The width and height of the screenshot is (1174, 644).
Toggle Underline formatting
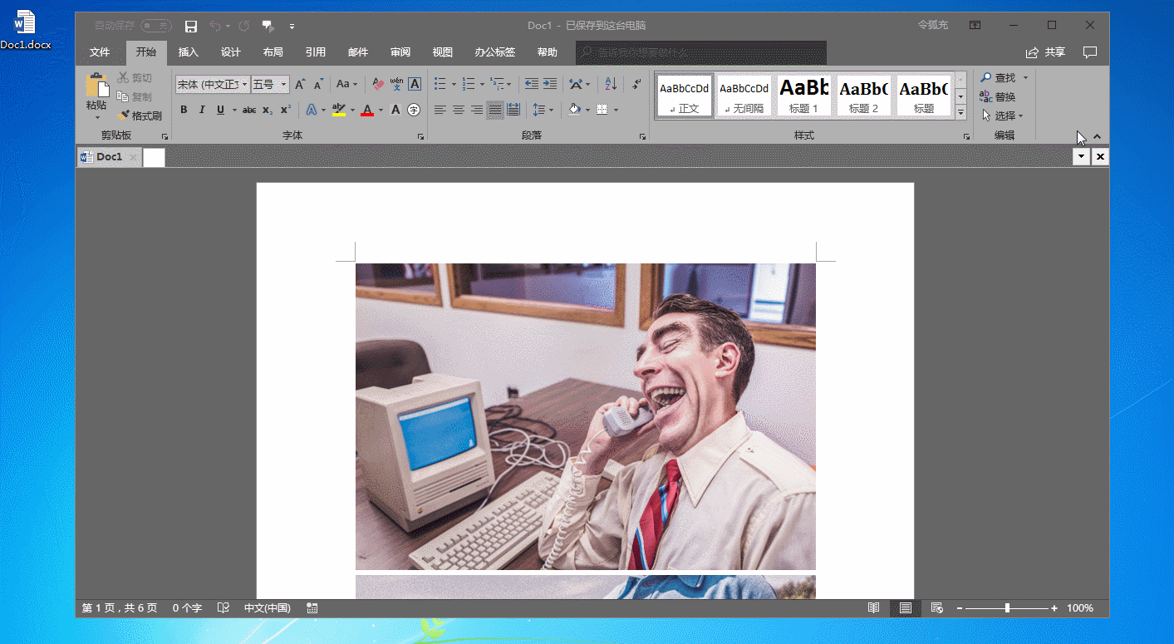coord(220,110)
